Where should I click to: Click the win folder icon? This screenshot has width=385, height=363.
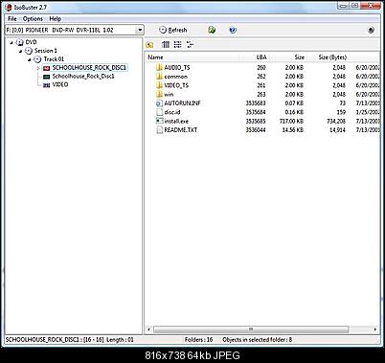point(159,94)
